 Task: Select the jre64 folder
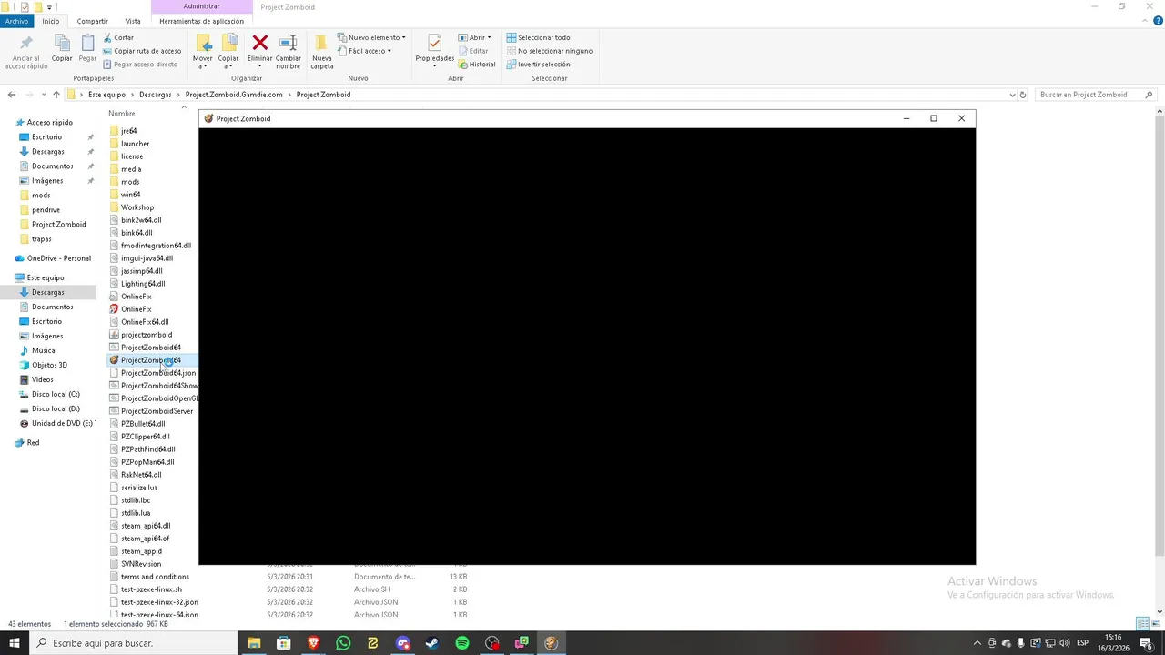(128, 131)
